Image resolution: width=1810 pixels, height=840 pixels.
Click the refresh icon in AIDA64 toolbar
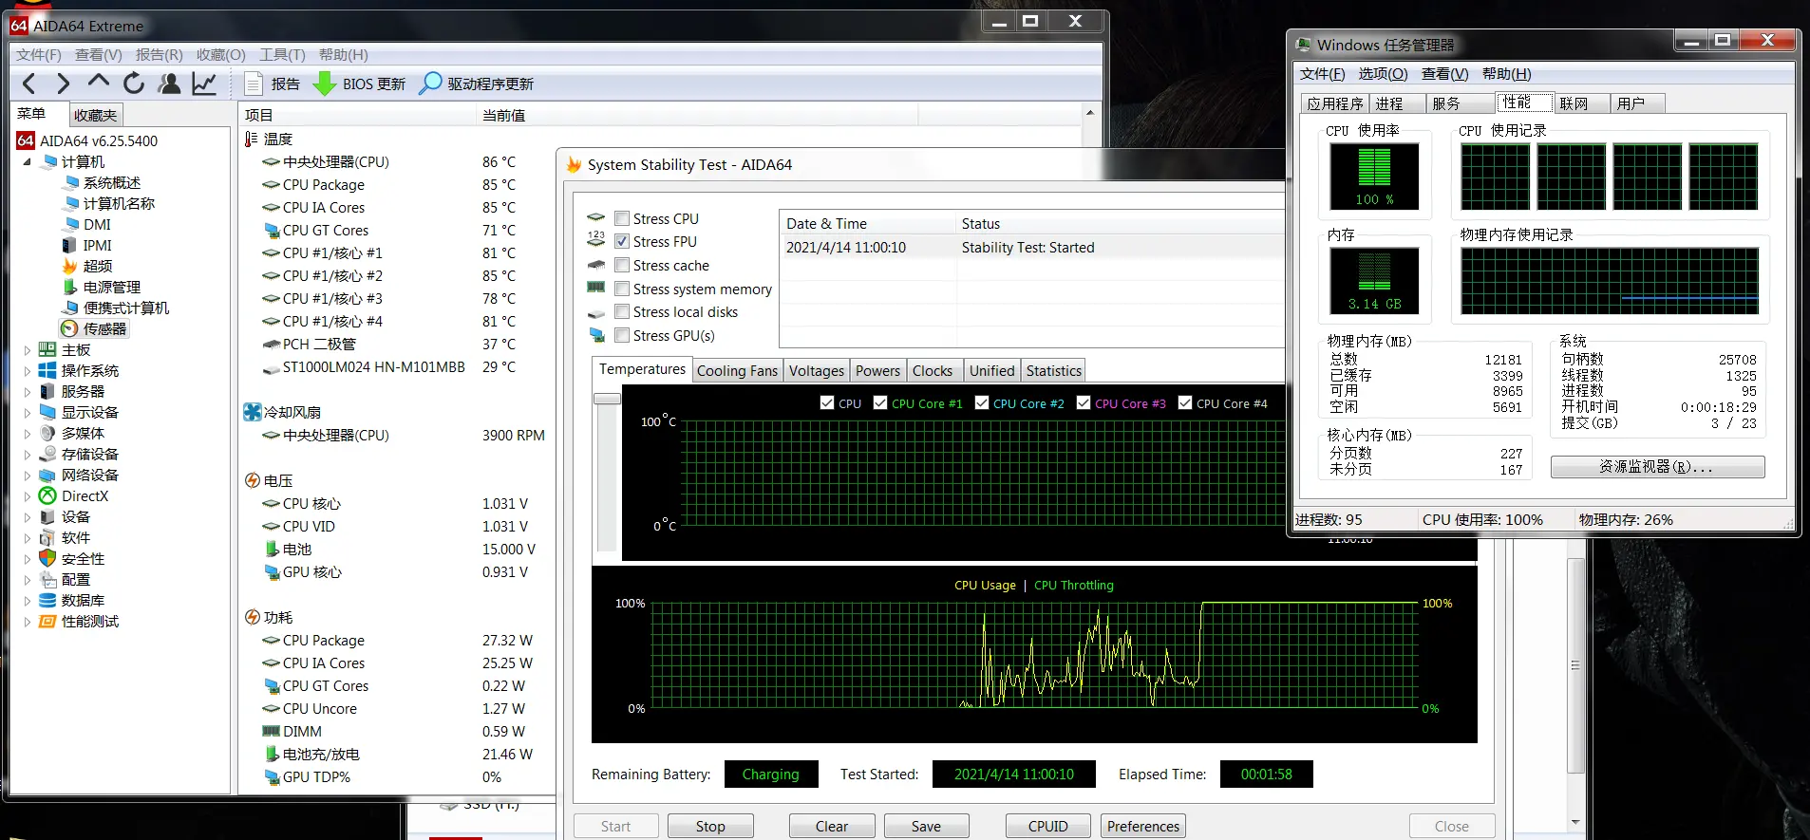pos(134,84)
